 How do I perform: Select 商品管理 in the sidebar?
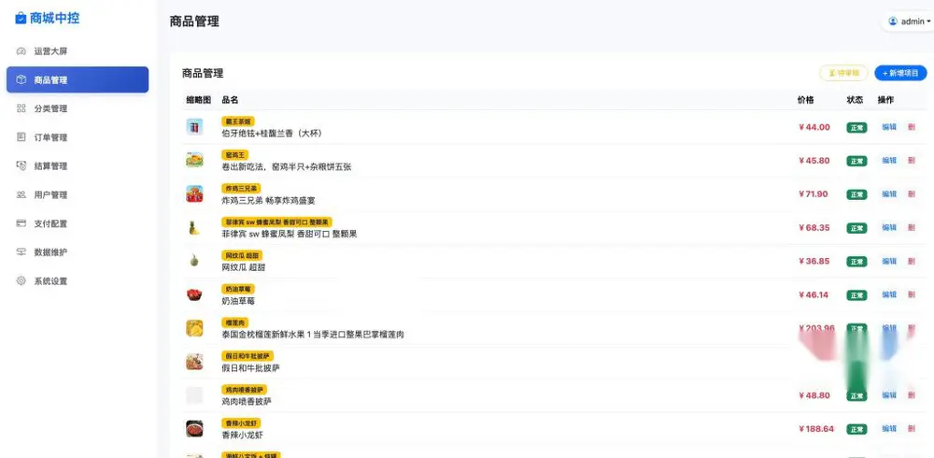[x=78, y=79]
